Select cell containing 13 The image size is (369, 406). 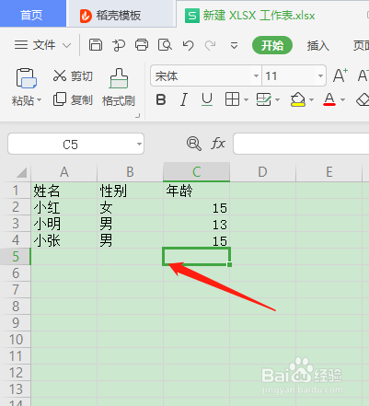196,224
